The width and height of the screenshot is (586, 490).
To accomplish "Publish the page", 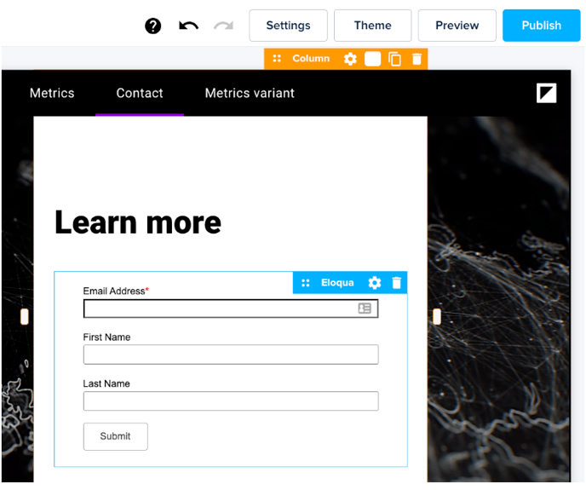I will pyautogui.click(x=541, y=26).
